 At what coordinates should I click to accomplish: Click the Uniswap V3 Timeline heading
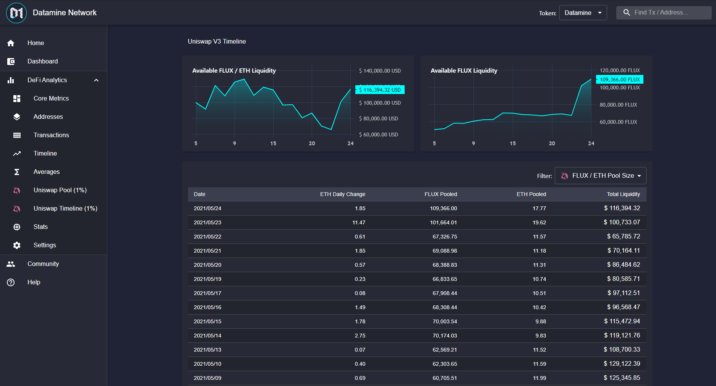tap(217, 42)
